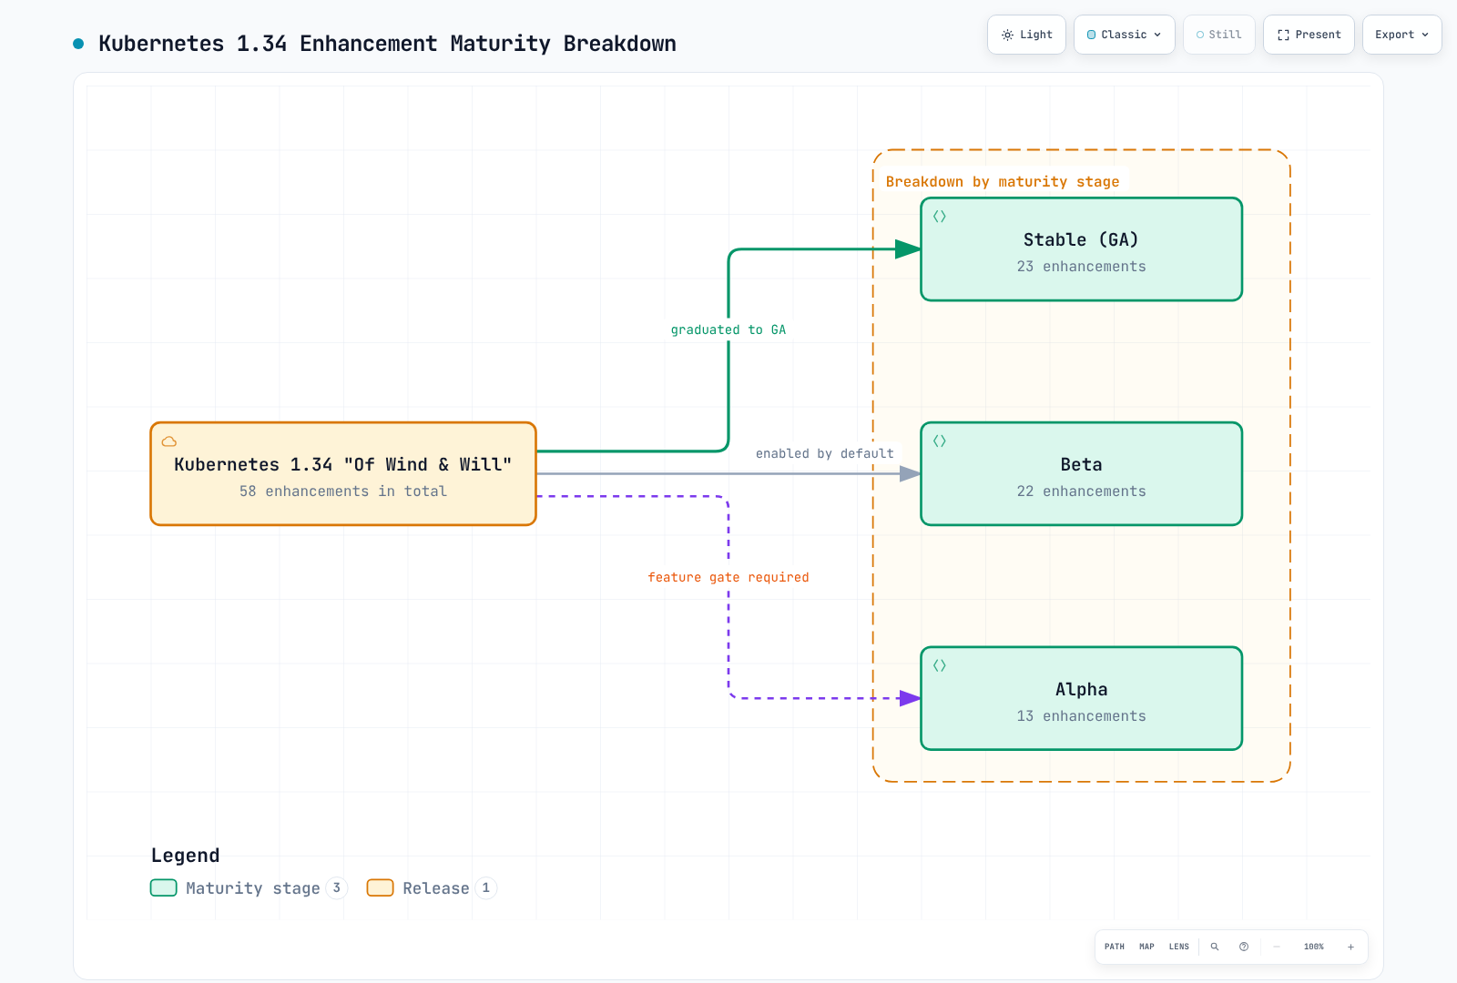Click the "23 enhancements" text
Image resolution: width=1457 pixels, height=983 pixels.
tap(1081, 266)
